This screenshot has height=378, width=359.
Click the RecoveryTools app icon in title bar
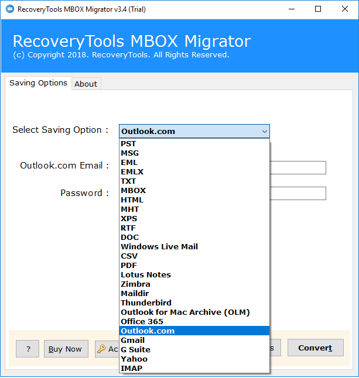(x=10, y=9)
